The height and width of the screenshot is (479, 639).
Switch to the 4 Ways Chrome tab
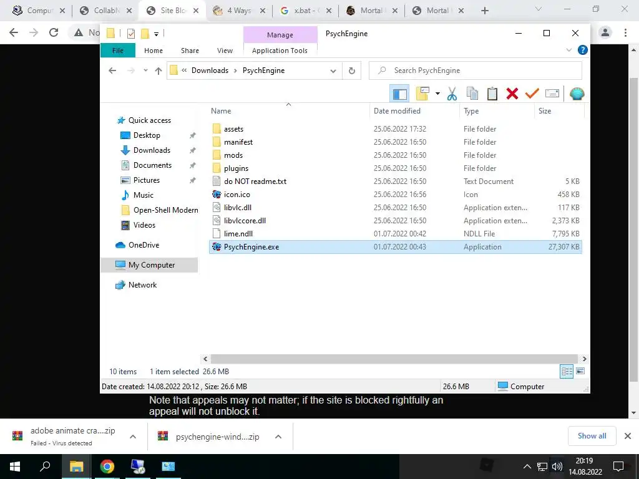(239, 11)
